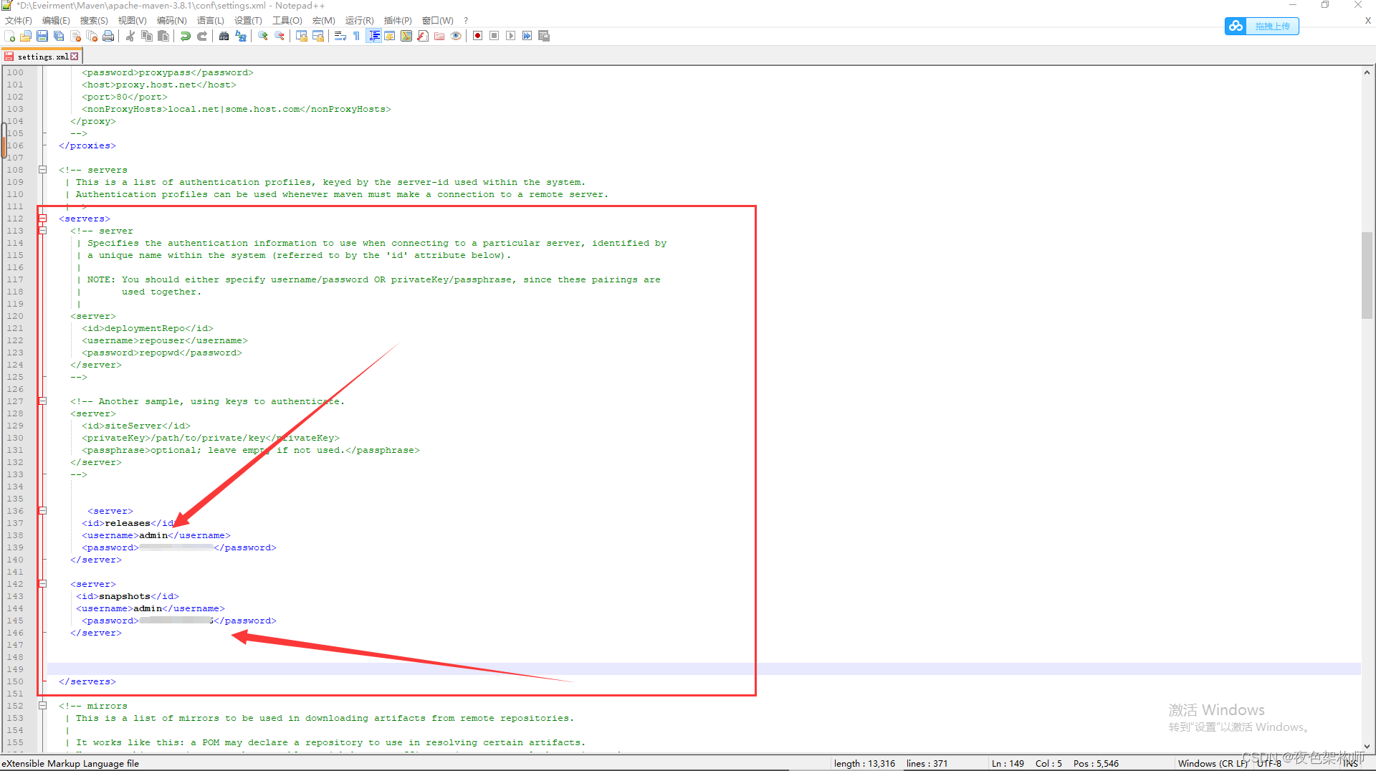This screenshot has width=1376, height=771.
Task: Open the 文件(F) menu
Action: pyautogui.click(x=19, y=21)
